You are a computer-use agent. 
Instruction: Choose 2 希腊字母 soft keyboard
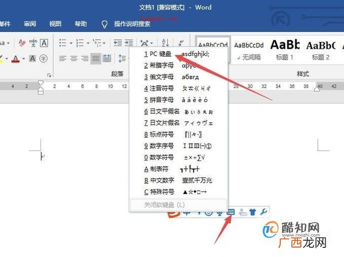pyautogui.click(x=179, y=66)
